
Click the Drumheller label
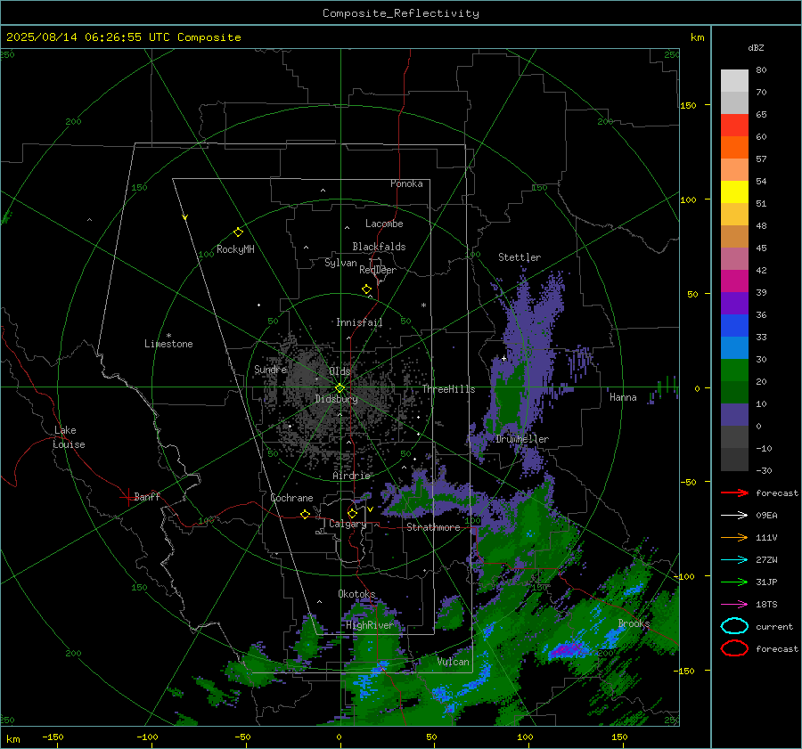click(x=522, y=439)
